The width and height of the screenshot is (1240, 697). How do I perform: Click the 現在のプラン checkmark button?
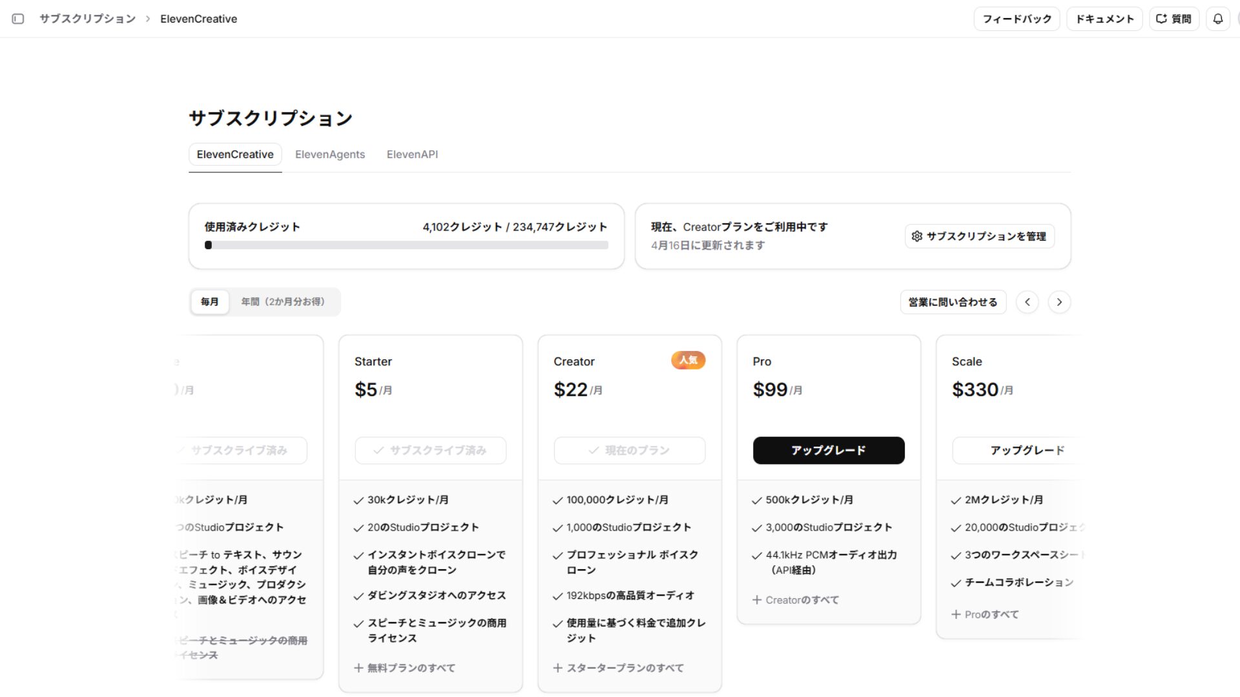pos(629,450)
